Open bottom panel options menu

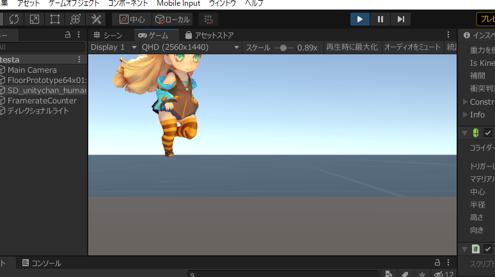tap(448, 262)
